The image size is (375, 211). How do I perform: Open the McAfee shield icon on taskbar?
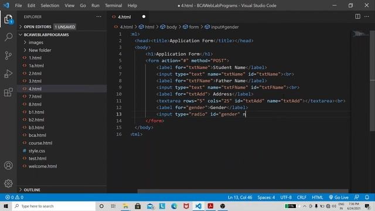[186, 206]
